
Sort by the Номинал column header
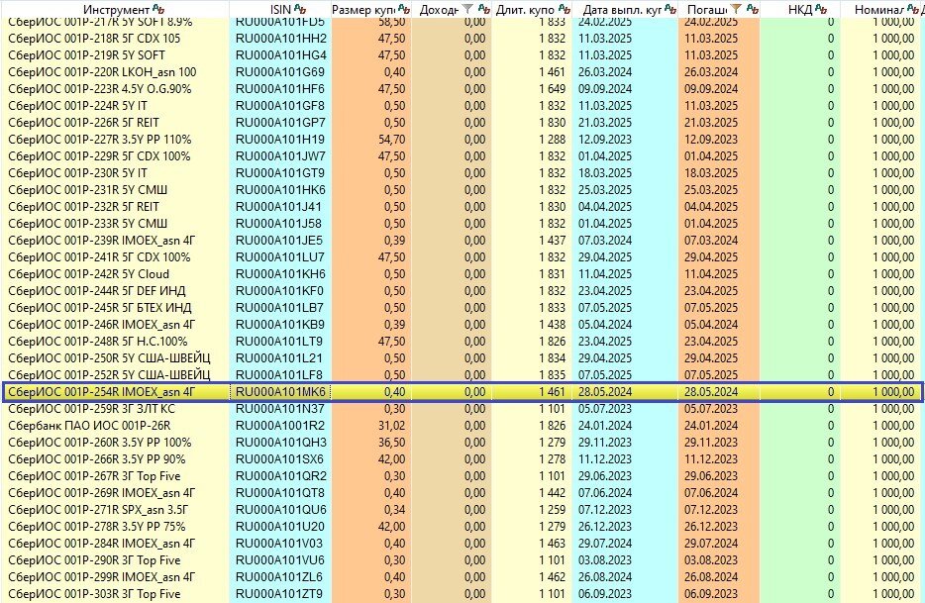click(879, 10)
